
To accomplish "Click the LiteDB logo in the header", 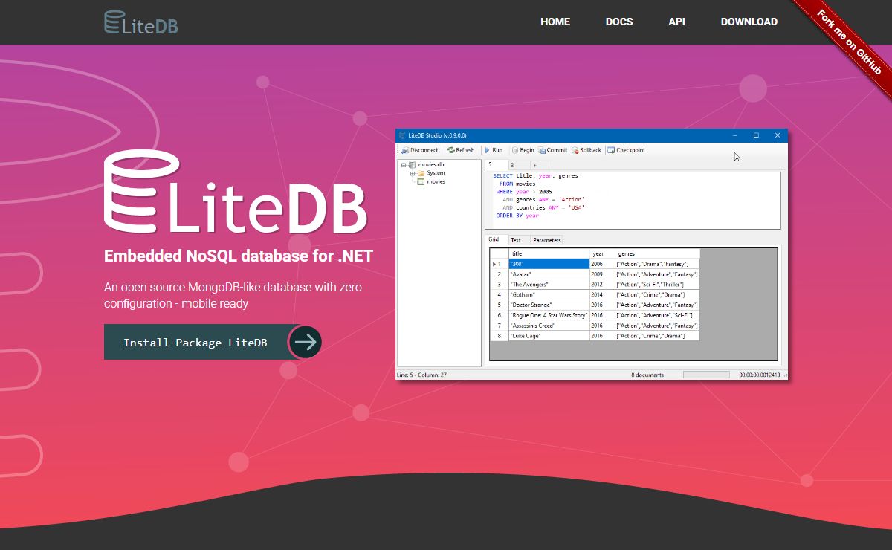I will 141,22.
